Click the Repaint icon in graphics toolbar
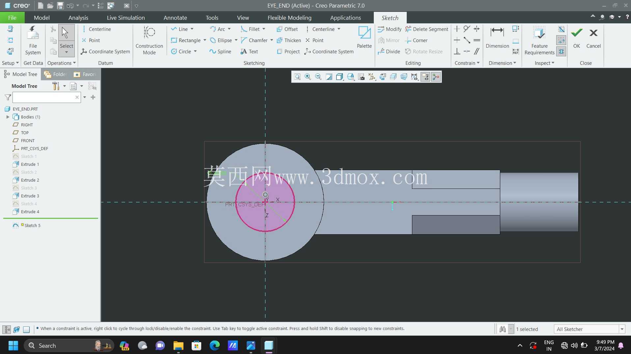The height and width of the screenshot is (354, 631). [x=329, y=77]
